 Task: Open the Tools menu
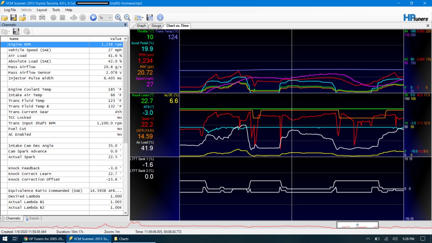(x=56, y=10)
